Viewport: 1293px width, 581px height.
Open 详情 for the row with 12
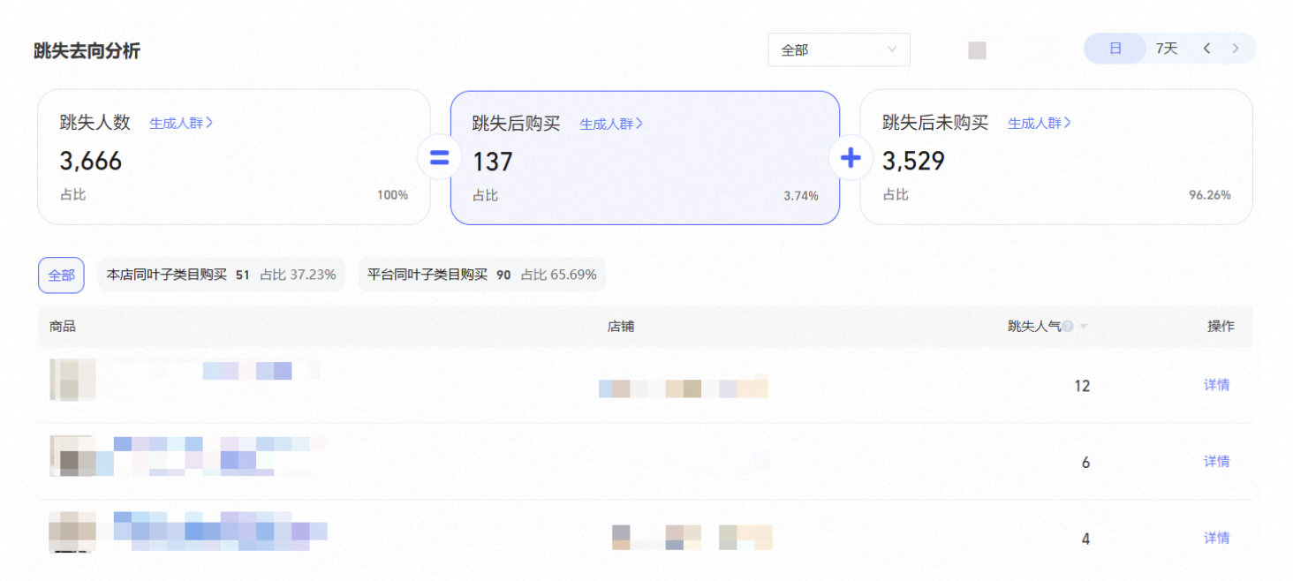click(x=1216, y=385)
